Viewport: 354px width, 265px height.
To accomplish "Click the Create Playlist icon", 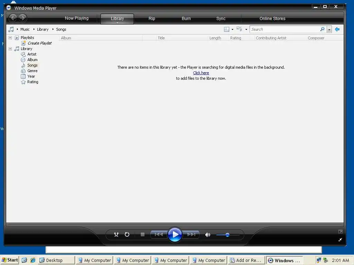I will pos(24,43).
